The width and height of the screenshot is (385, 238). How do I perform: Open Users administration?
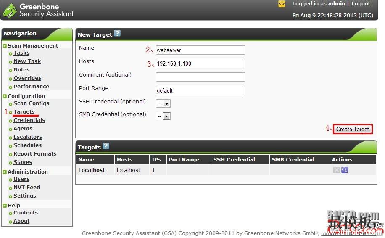pyautogui.click(x=21, y=179)
